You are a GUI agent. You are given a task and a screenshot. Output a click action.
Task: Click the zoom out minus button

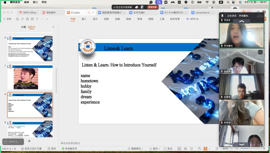pos(237,149)
